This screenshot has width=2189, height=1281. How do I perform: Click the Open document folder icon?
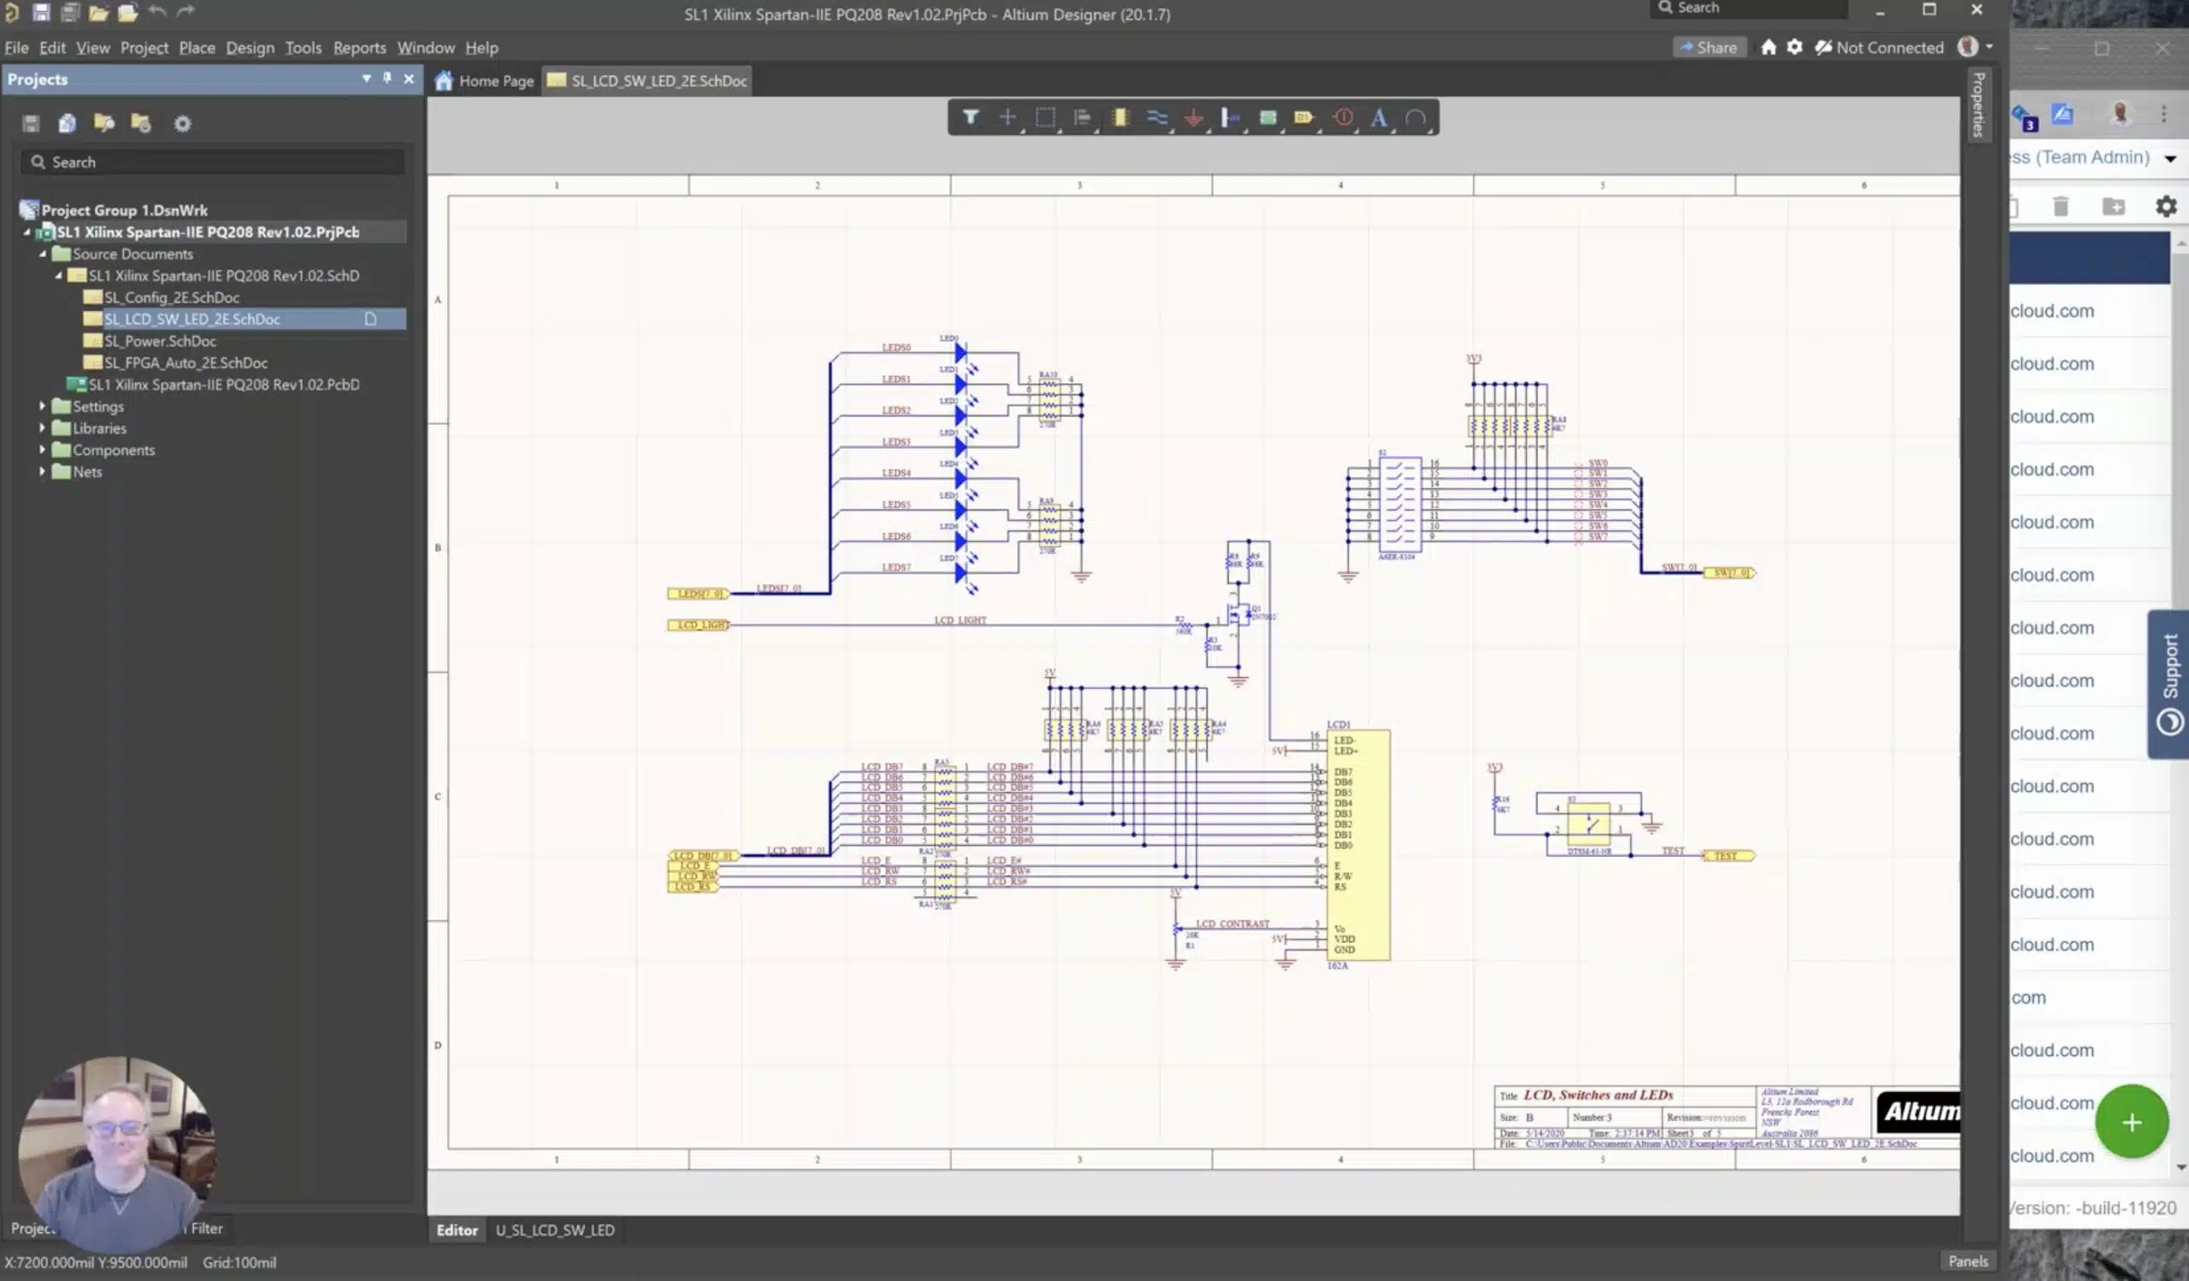[x=98, y=12]
